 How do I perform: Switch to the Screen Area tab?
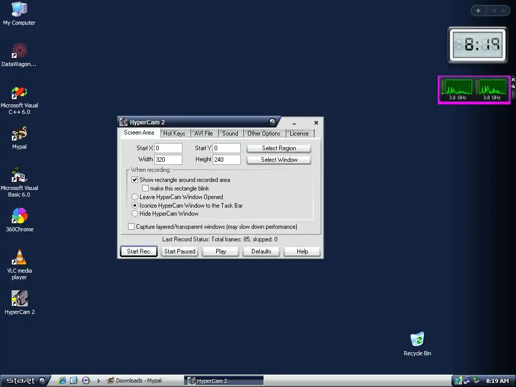(139, 133)
